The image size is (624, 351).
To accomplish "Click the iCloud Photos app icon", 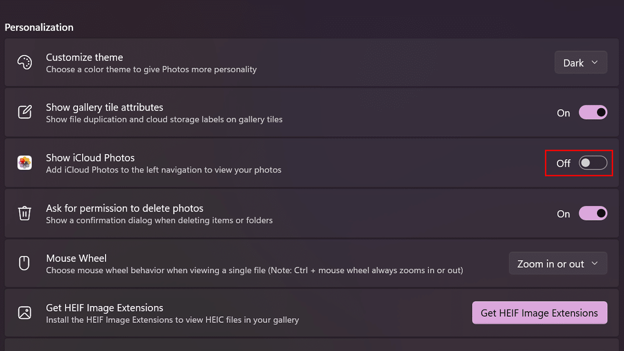I will coord(24,163).
